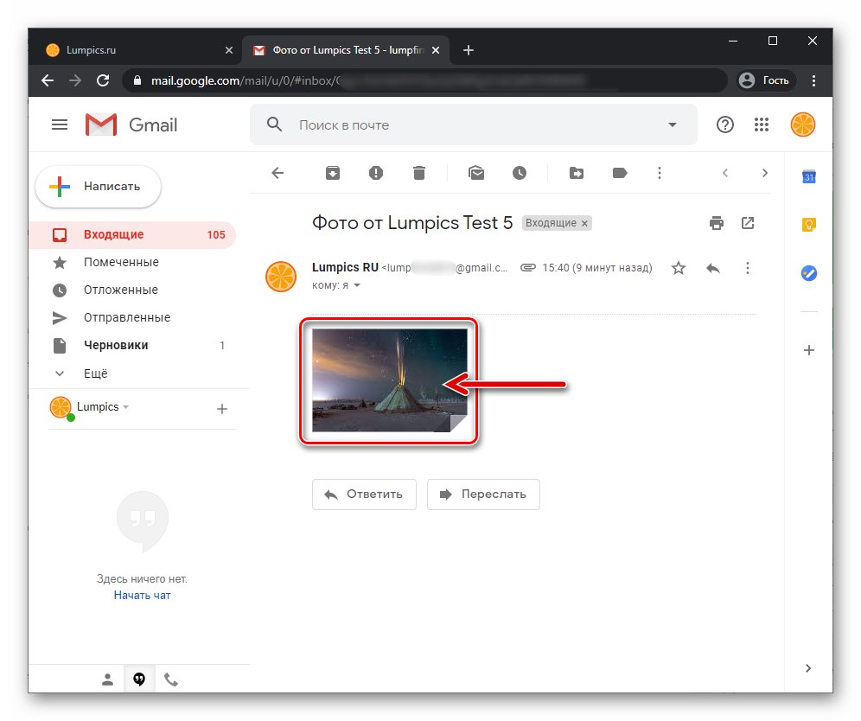Image resolution: width=861 pixels, height=721 pixels.
Task: Snooze the email with clock icon
Action: (520, 173)
